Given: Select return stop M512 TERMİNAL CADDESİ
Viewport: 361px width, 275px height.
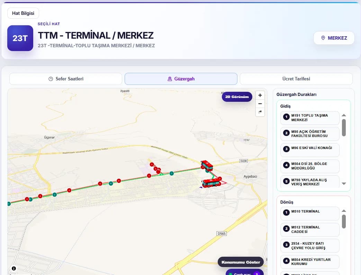Looking at the screenshot, I should 310,229.
